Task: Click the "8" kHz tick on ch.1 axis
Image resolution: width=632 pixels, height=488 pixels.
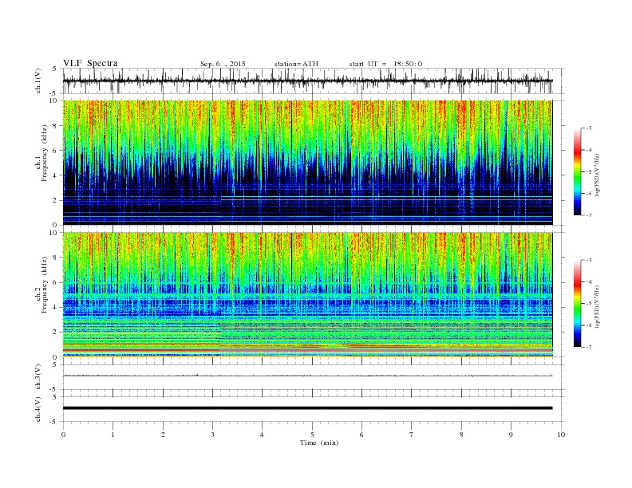Action: point(55,126)
